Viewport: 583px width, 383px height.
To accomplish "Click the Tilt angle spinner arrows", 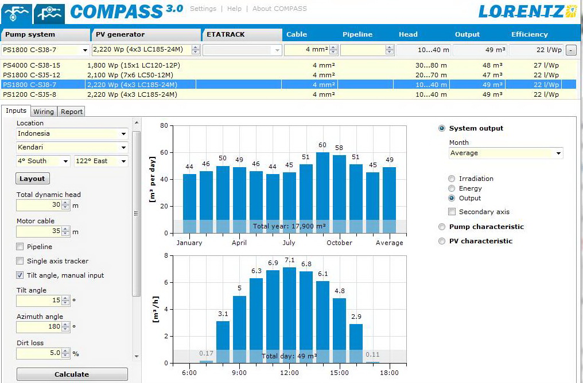I will pos(65,301).
